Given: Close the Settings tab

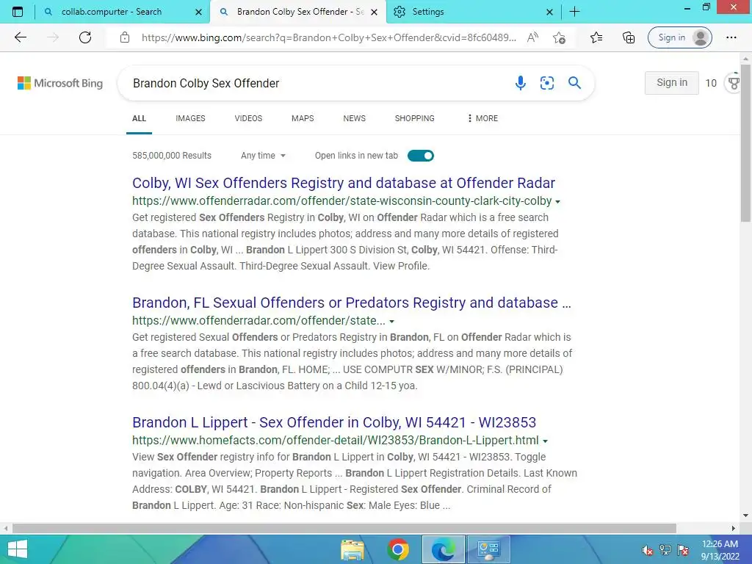Looking at the screenshot, I should click(549, 12).
